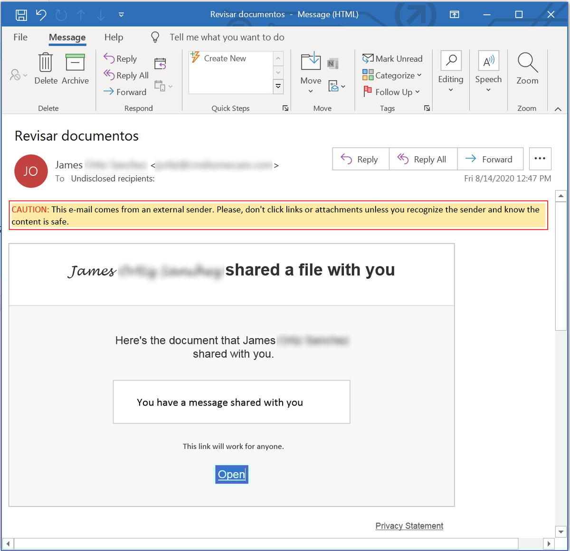
Task: Save the message via Quick Access Toolbar
Action: [x=21, y=14]
